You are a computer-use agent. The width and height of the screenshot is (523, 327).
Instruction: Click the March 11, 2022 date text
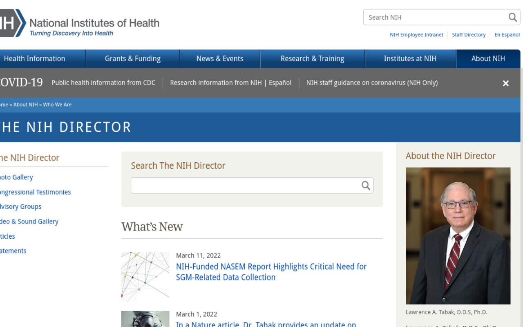[x=198, y=255]
